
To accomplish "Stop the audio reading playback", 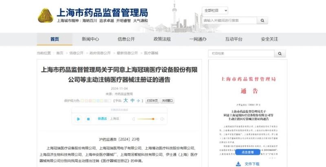I will pos(88,119).
